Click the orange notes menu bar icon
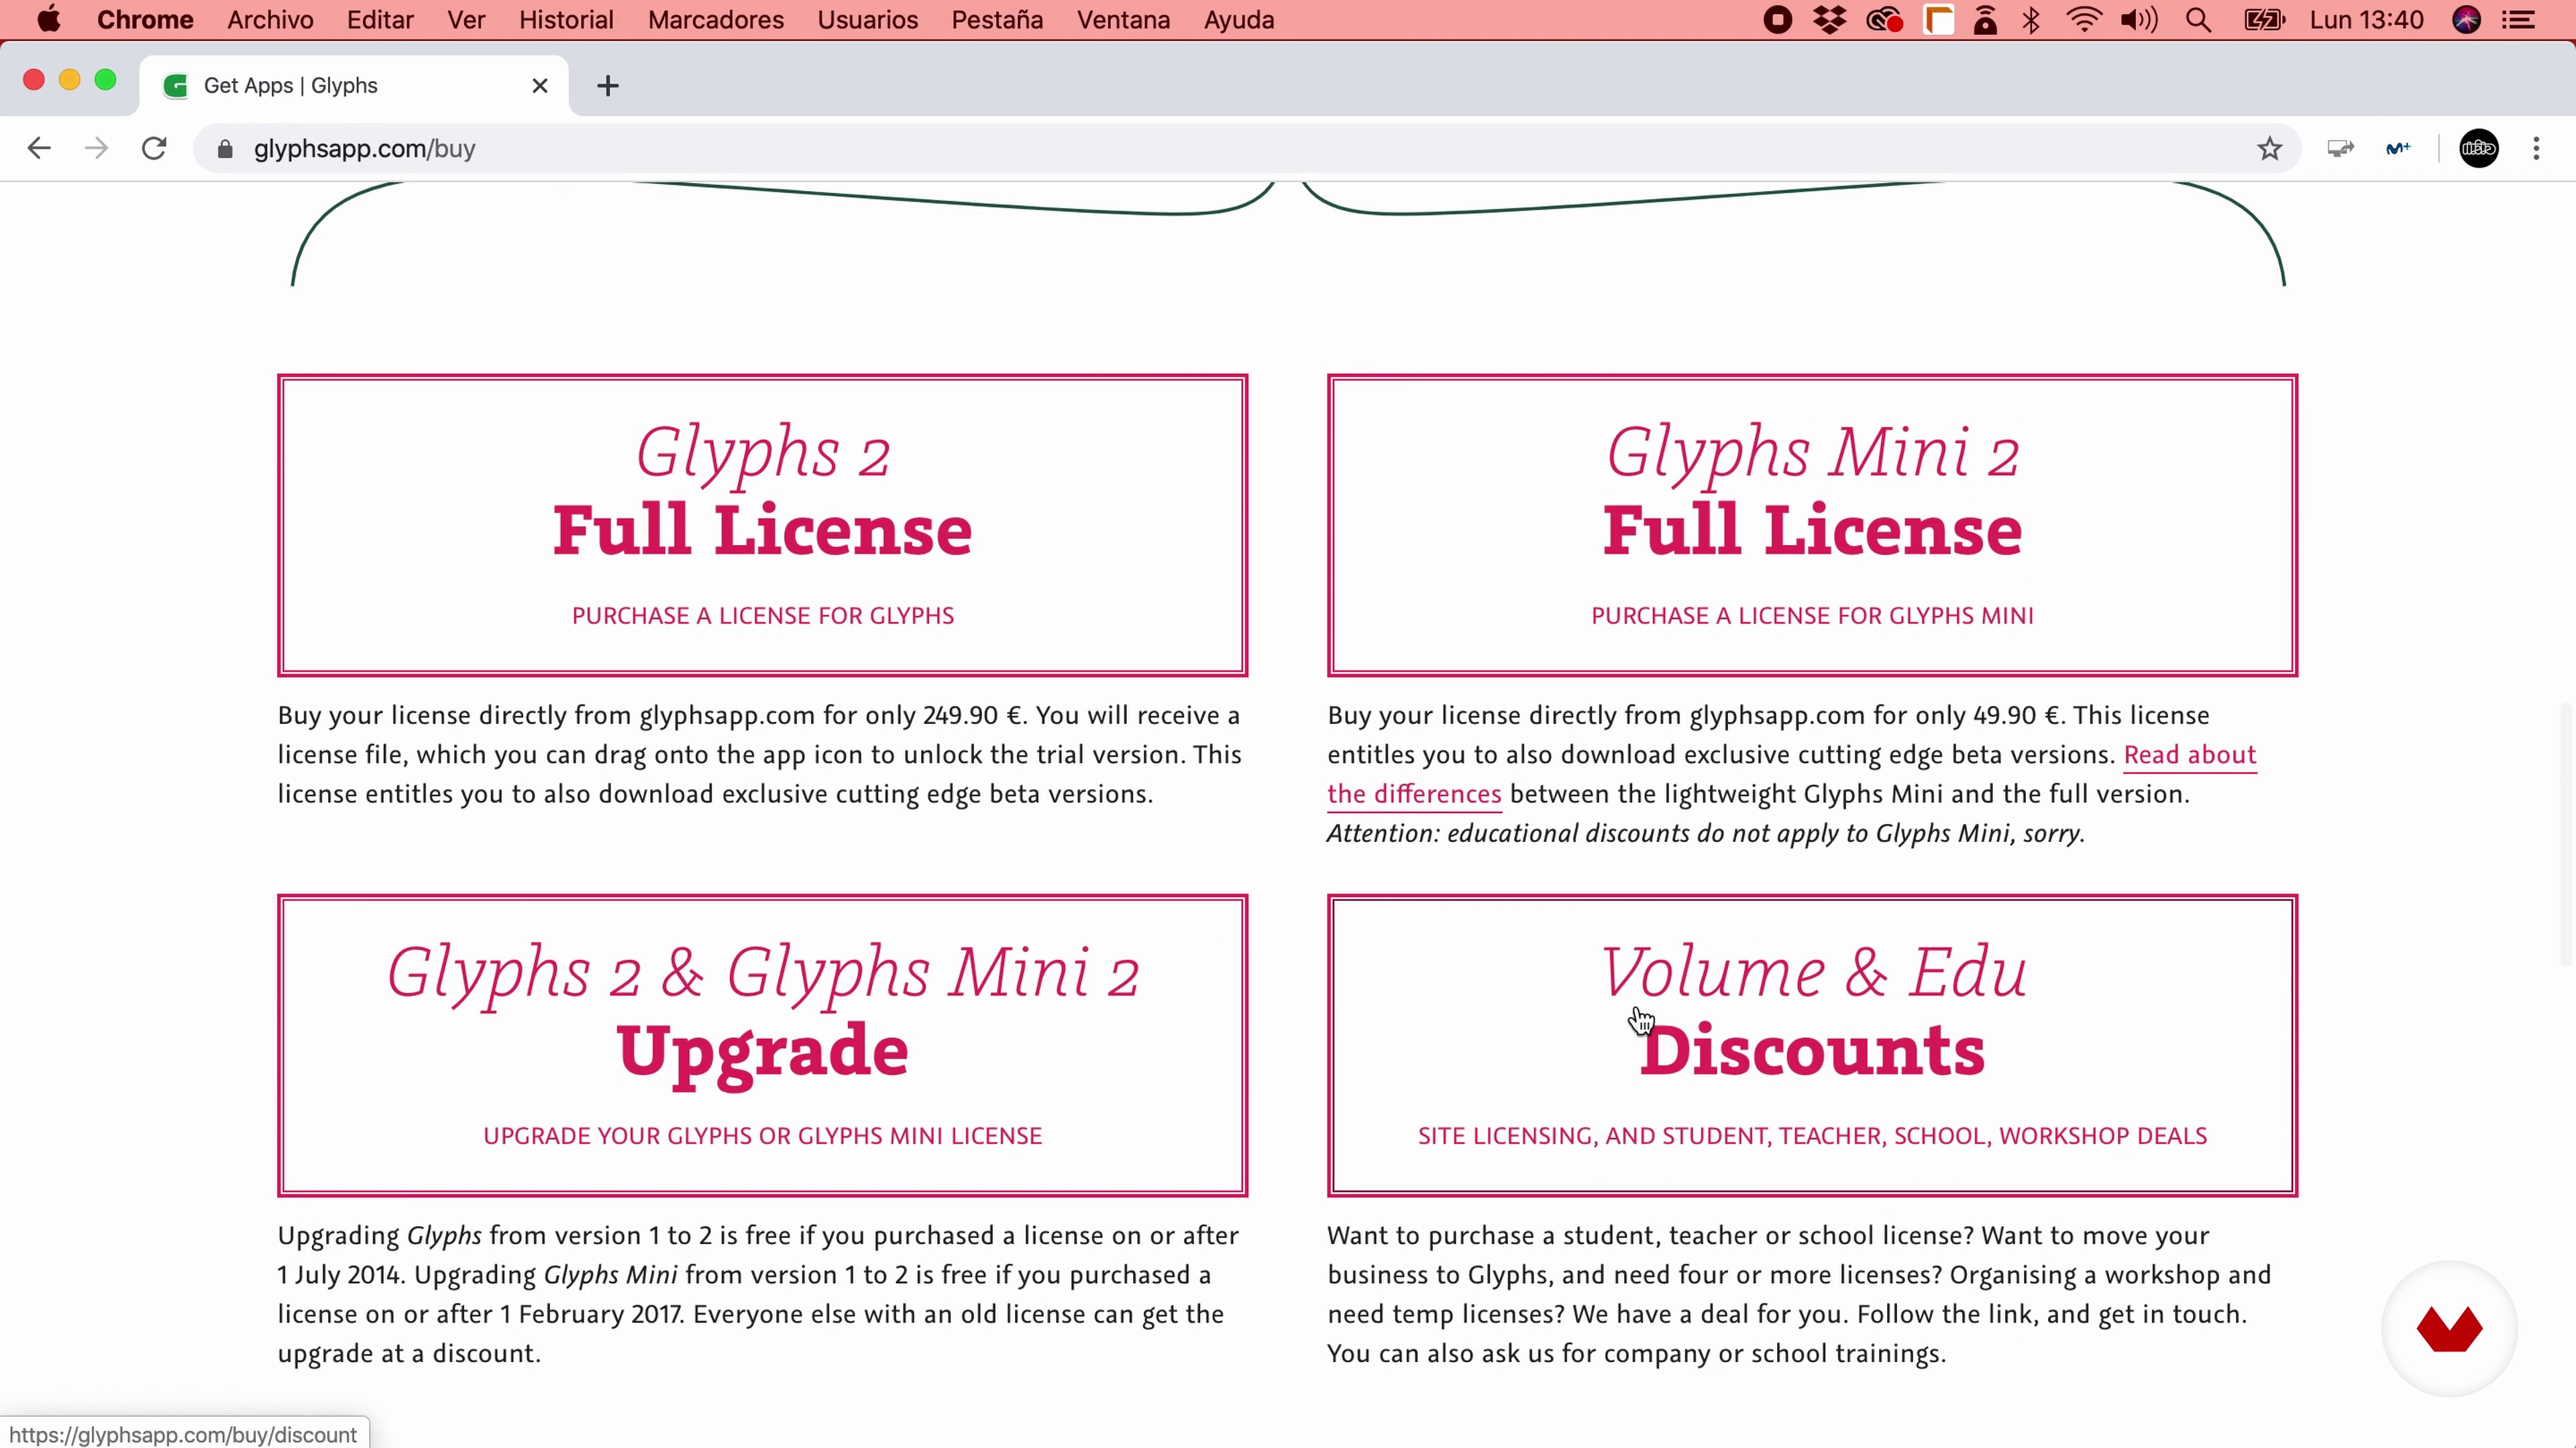The image size is (2576, 1448). click(x=1938, y=20)
